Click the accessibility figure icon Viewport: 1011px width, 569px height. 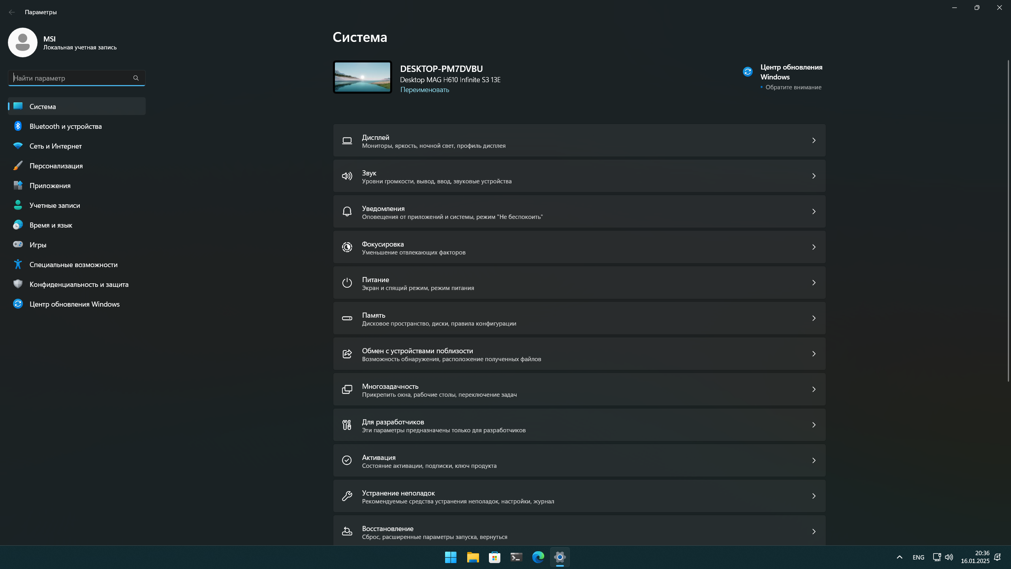[x=18, y=264]
